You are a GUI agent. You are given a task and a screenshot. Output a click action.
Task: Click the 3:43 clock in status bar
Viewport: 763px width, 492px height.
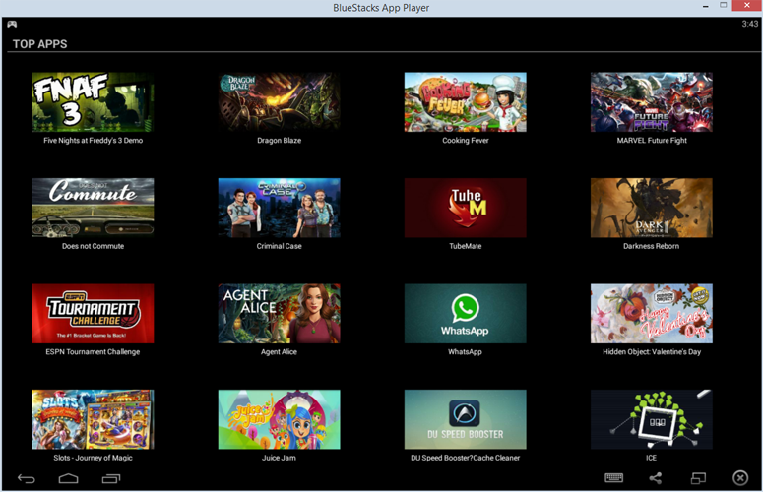click(x=750, y=24)
